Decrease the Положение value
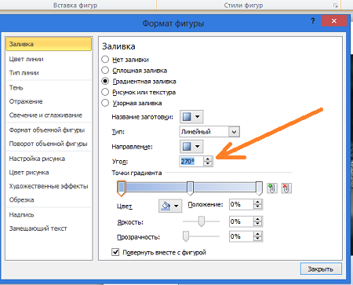This screenshot has width=353, height=285. pos(257,206)
